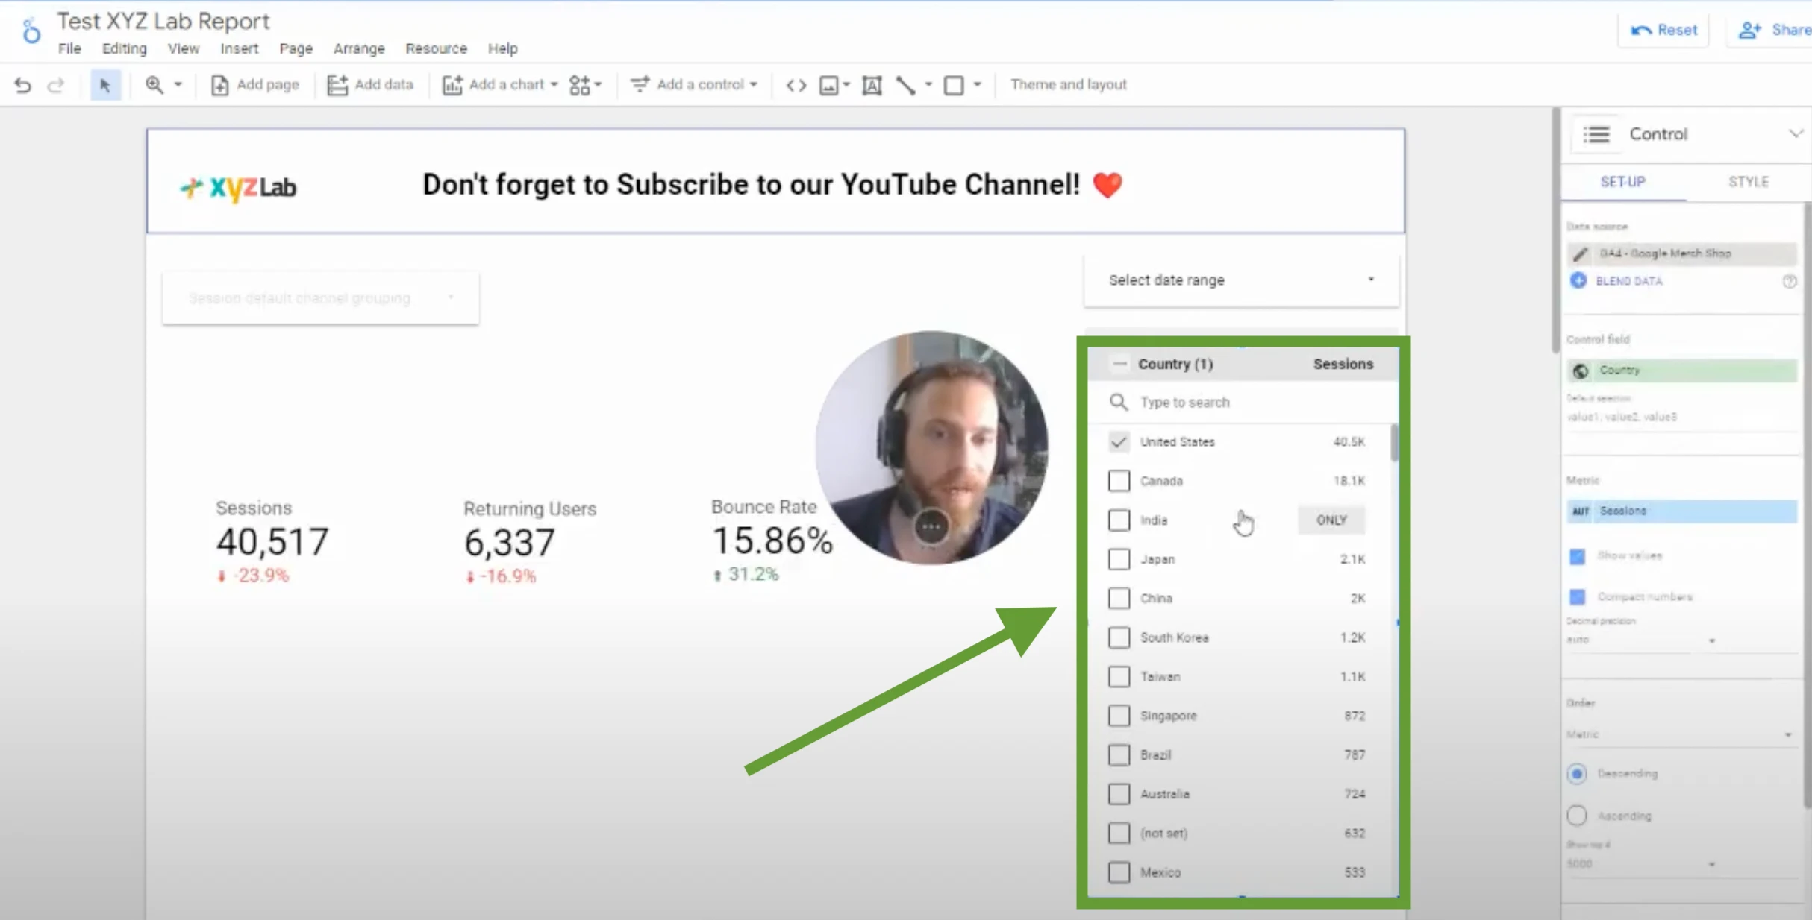1812x920 pixels.
Task: Insert an image using the toolbar icon
Action: (828, 85)
